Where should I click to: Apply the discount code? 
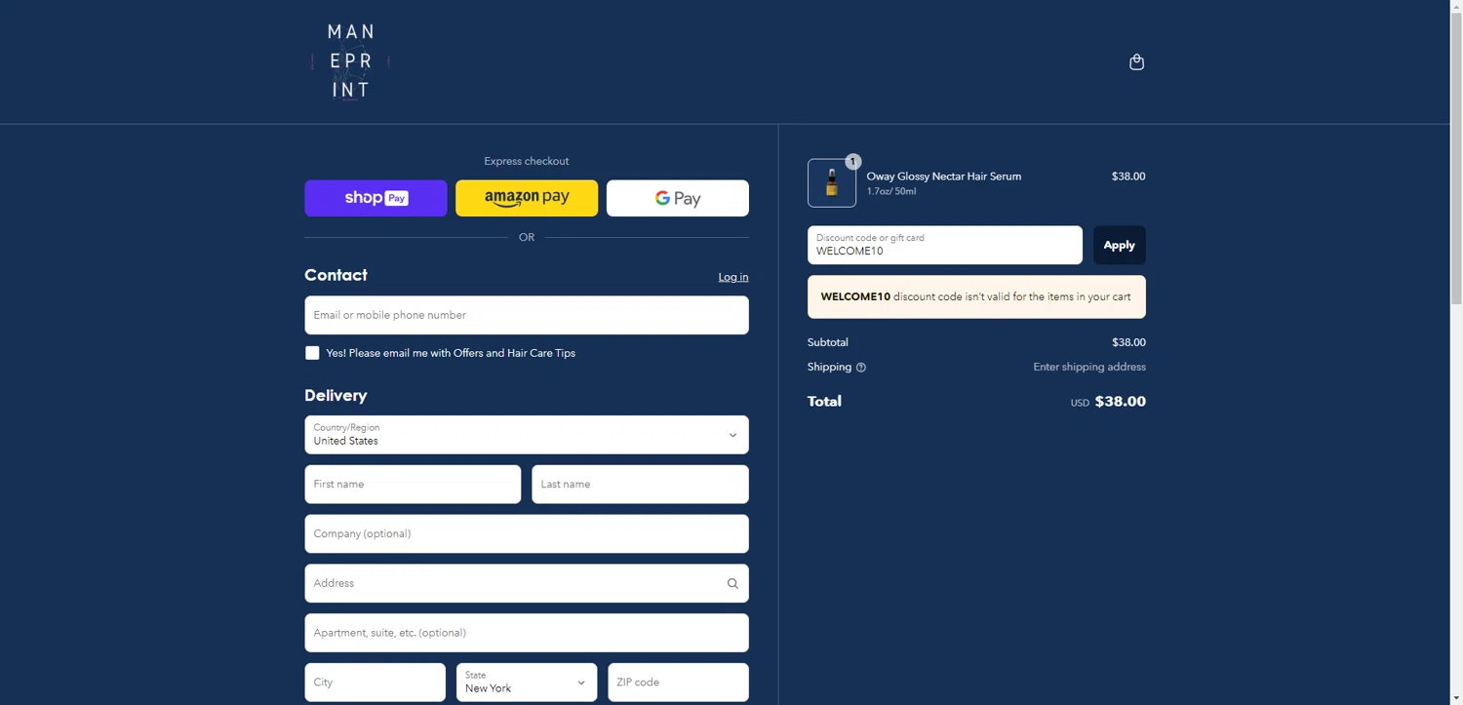(1119, 245)
